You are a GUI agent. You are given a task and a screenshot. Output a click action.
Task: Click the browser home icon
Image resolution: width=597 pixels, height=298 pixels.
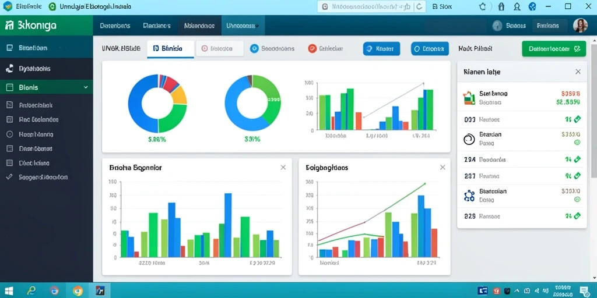pyautogui.click(x=482, y=6)
